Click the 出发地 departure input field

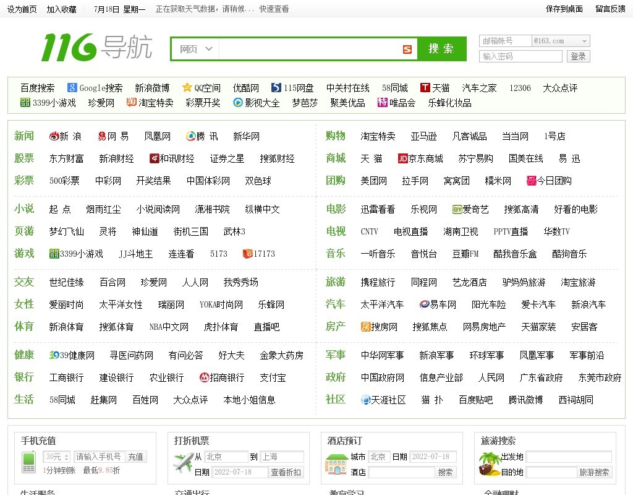click(x=569, y=457)
